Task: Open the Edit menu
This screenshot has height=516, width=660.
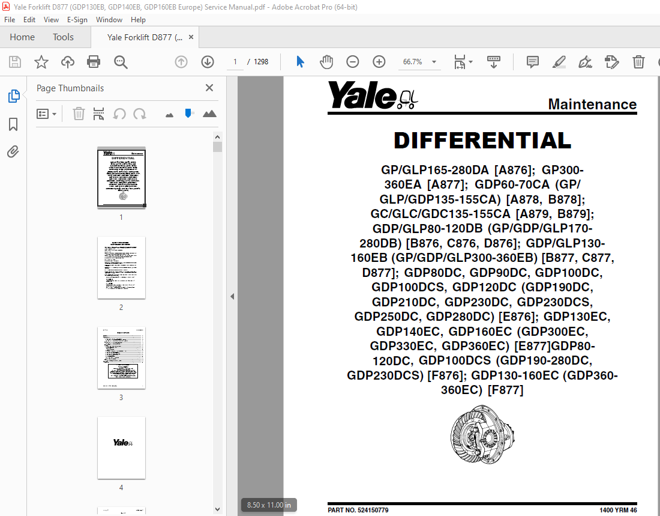Action: (29, 20)
